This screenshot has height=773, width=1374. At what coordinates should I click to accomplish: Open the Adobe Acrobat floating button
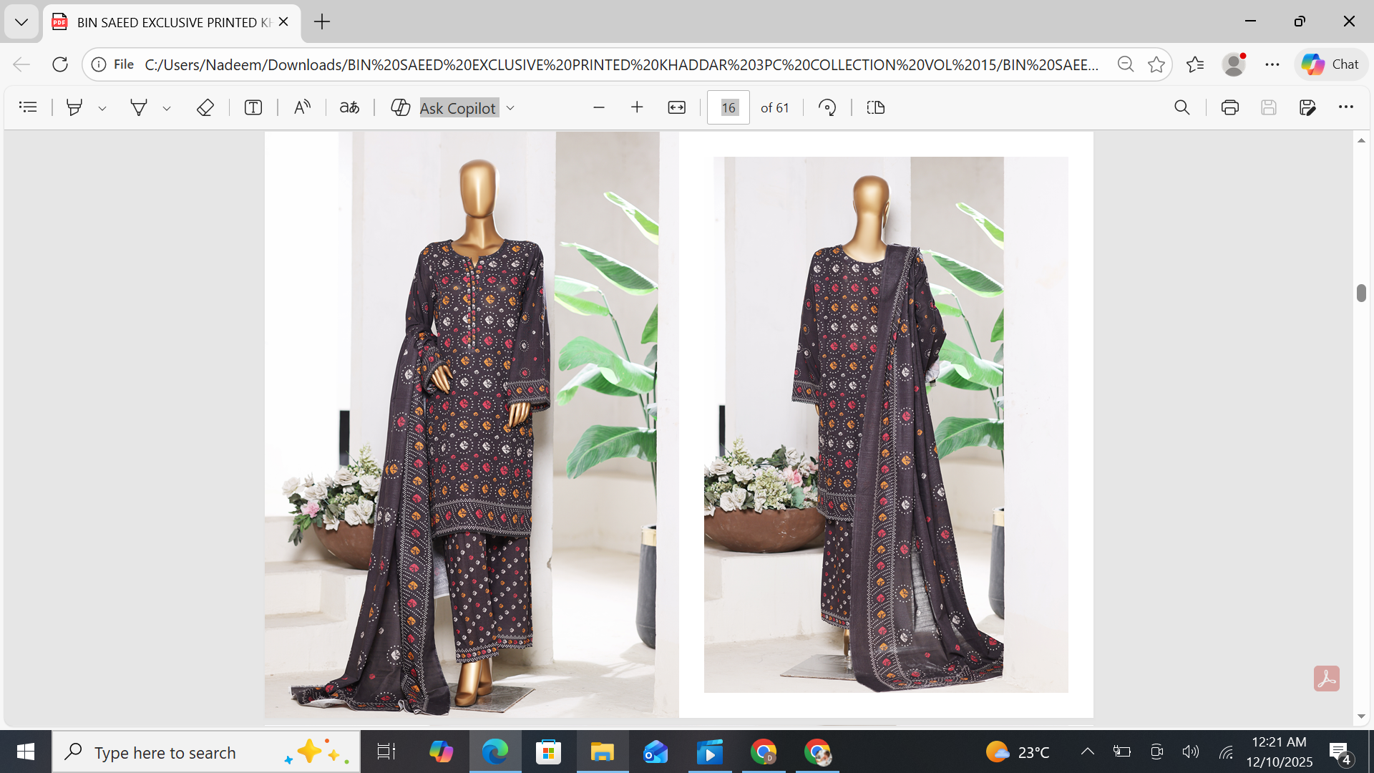coord(1327,679)
